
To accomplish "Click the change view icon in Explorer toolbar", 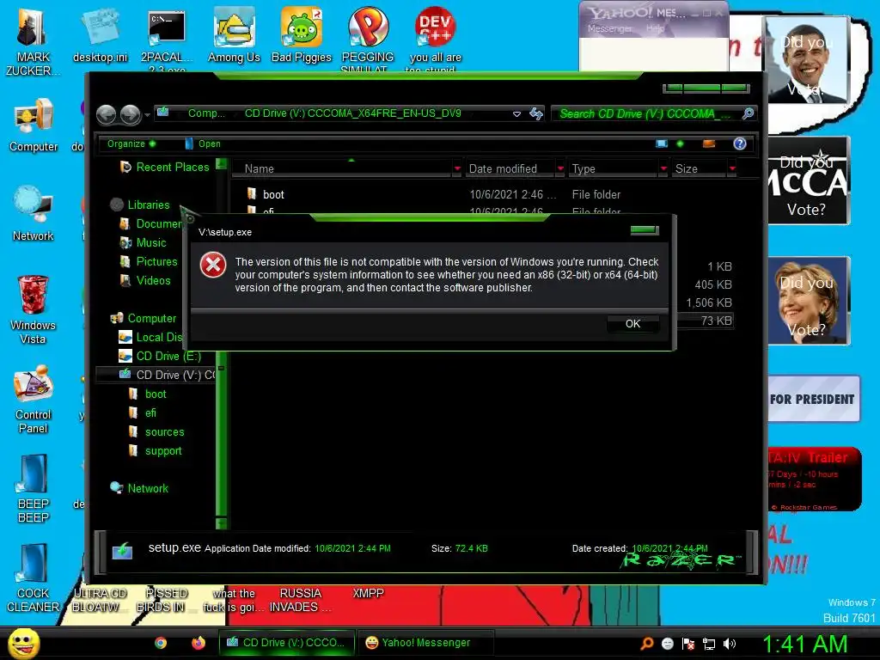I will [662, 144].
